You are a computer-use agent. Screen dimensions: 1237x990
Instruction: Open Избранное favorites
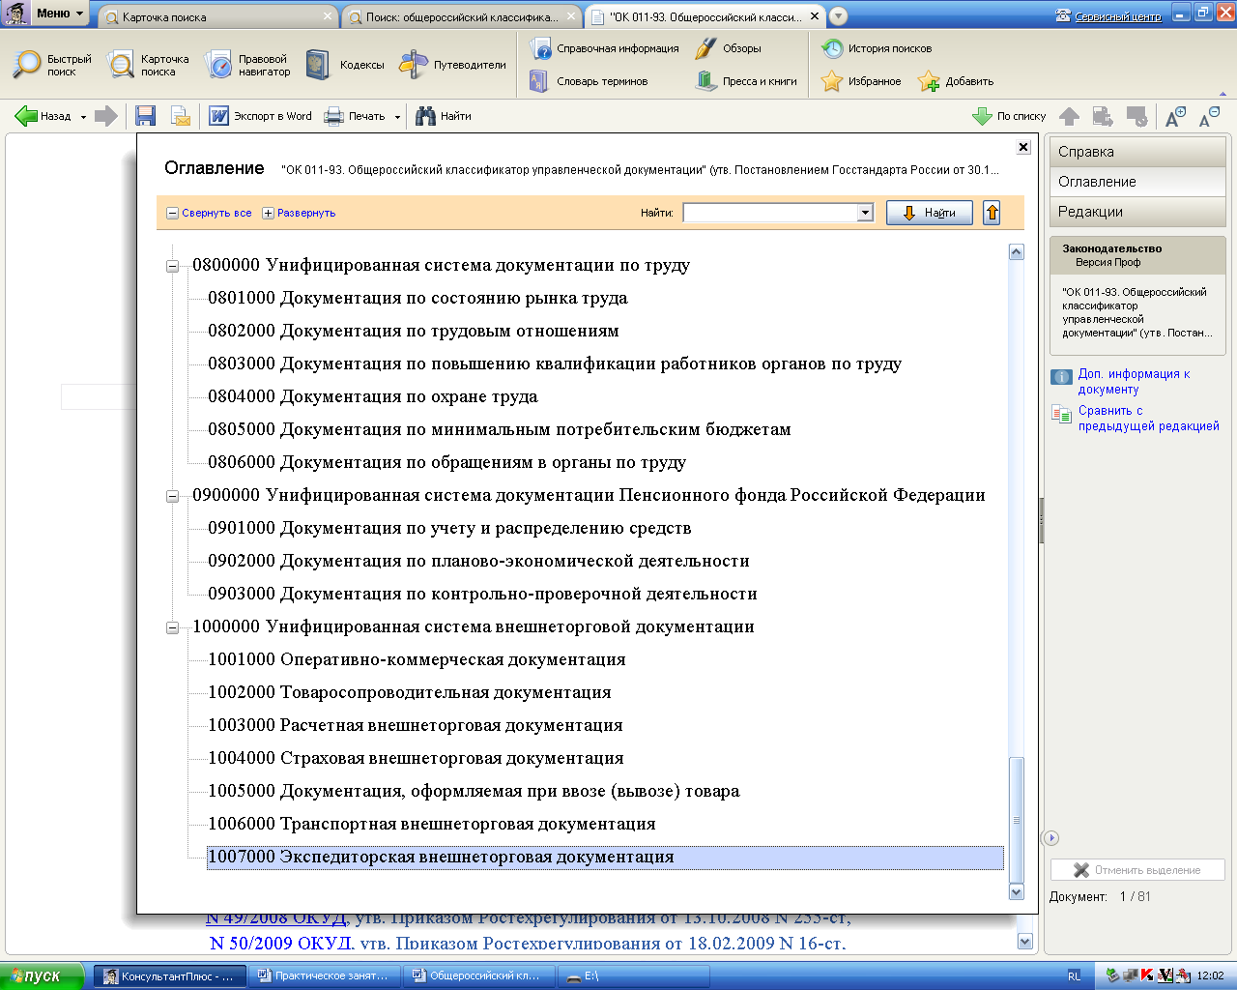[x=861, y=81]
